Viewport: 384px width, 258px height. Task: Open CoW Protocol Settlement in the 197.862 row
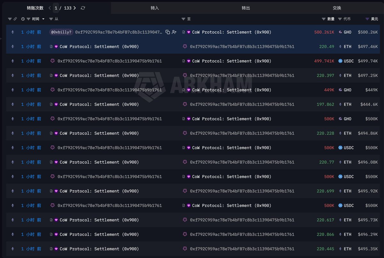[x=99, y=104]
